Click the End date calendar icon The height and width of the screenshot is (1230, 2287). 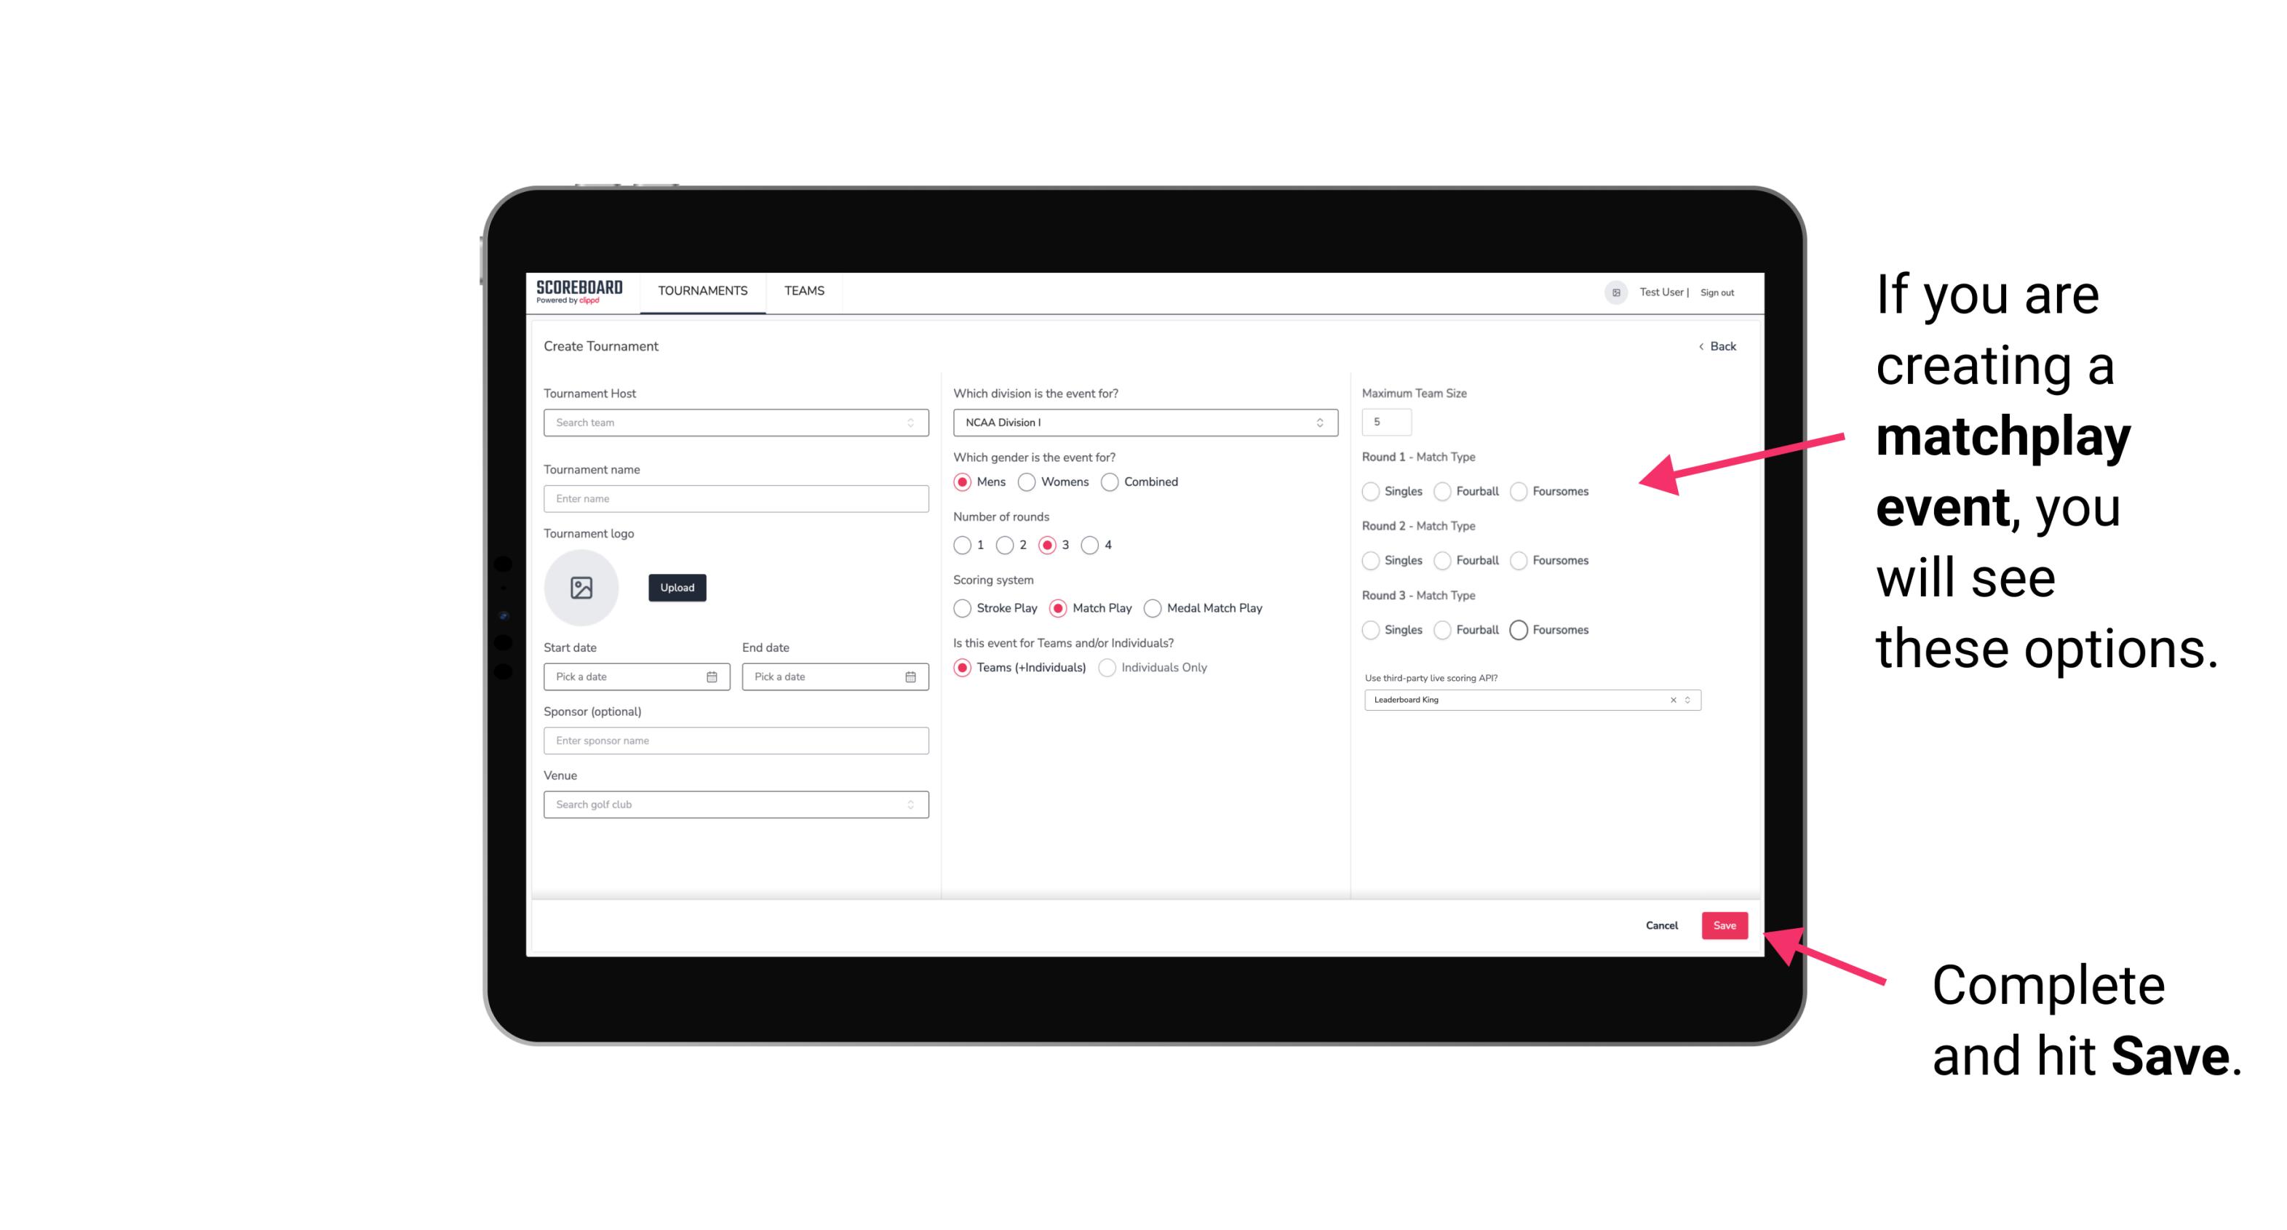pos(909,677)
